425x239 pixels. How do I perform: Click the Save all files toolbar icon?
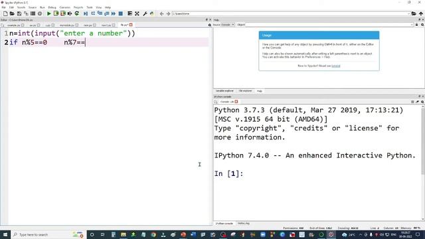point(26,13)
